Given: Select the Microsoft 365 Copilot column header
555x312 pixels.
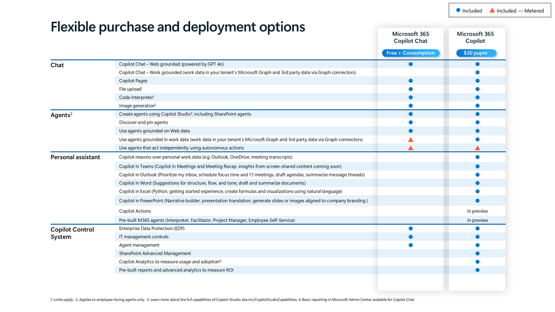Looking at the screenshot, I should pos(476,38).
